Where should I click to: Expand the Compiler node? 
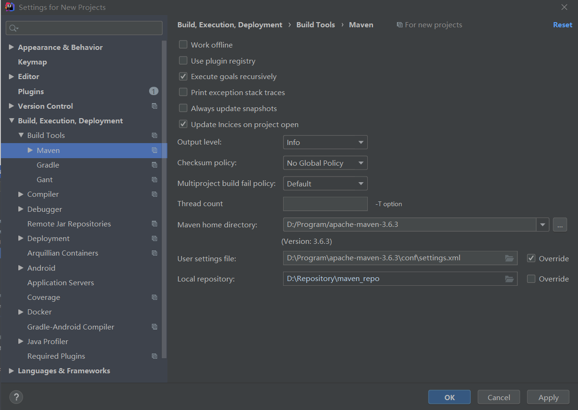(21, 194)
